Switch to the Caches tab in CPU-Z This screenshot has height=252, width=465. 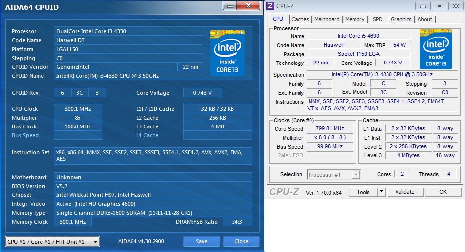(300, 19)
